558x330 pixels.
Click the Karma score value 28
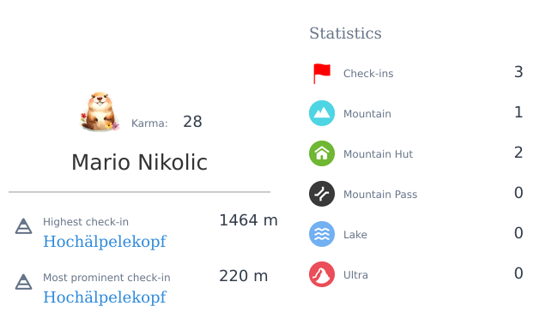click(192, 122)
